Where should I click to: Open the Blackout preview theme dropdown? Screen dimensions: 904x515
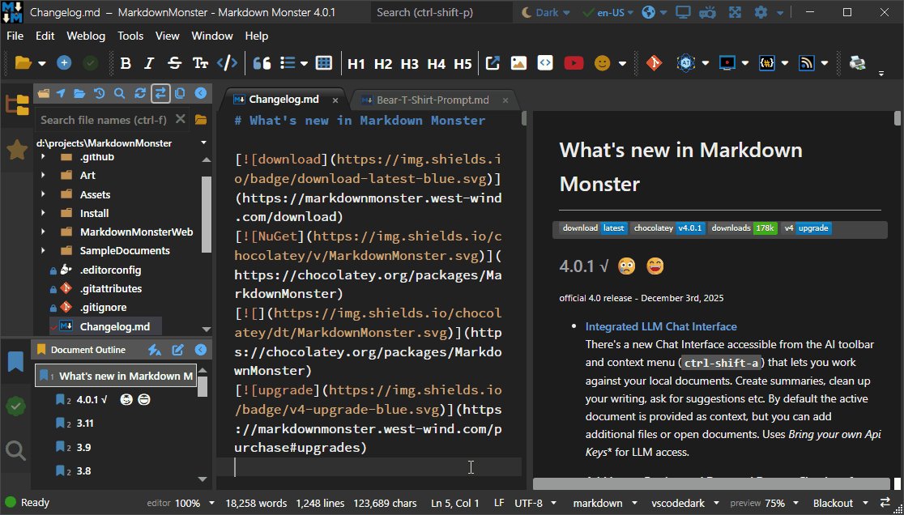[865, 503]
